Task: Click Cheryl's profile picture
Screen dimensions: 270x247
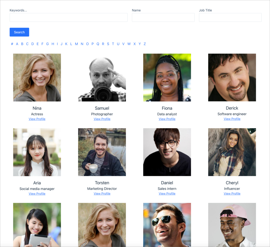Action: (x=232, y=152)
